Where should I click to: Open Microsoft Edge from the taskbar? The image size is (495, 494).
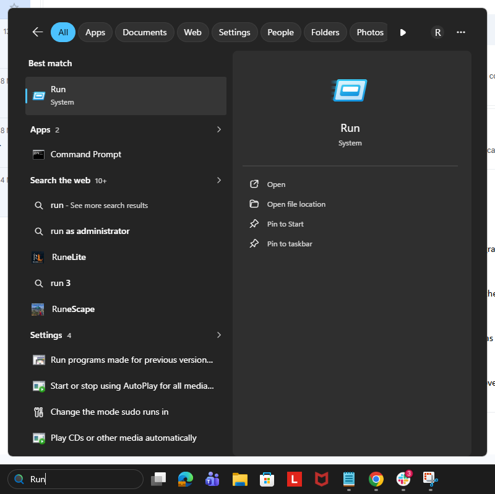[186, 479]
